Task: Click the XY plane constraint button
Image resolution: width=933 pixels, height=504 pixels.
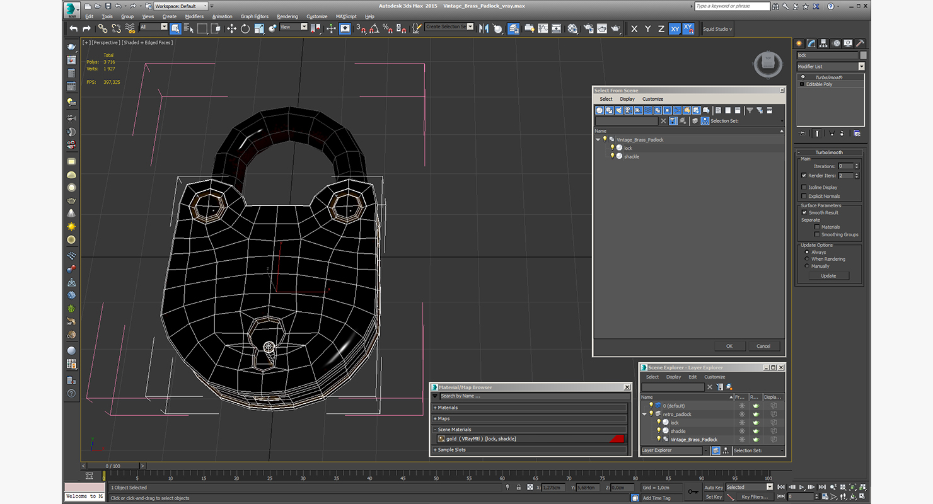Action: pyautogui.click(x=675, y=29)
